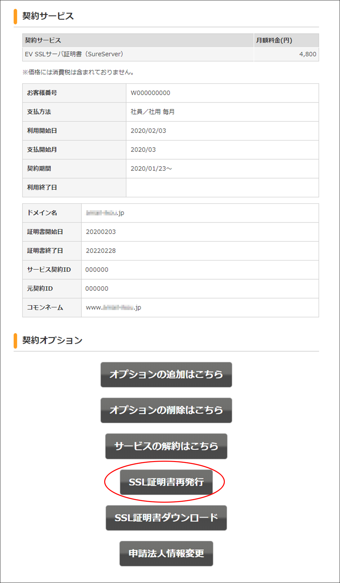Click the 契約サービス section heading

coord(48,16)
